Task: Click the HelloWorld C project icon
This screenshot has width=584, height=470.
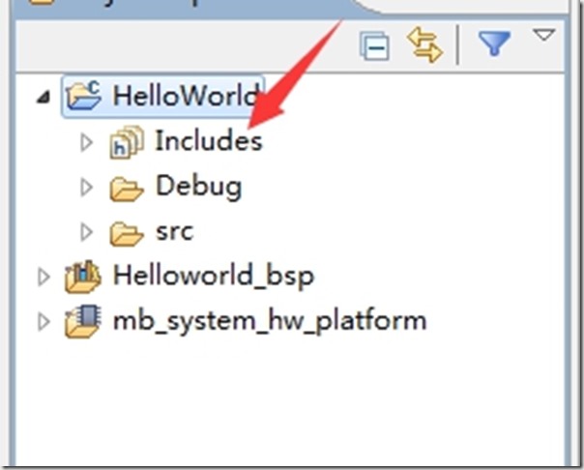Action: point(81,97)
